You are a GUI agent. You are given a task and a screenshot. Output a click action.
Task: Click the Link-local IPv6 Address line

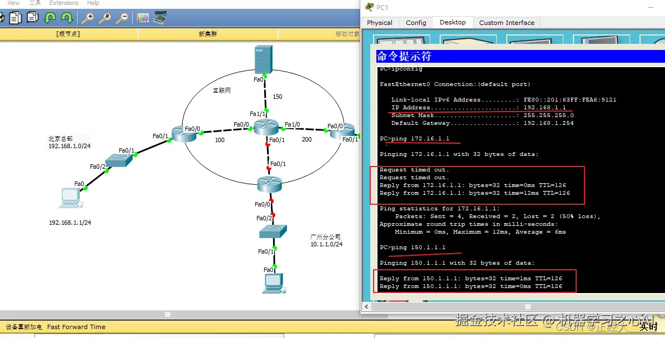[504, 100]
